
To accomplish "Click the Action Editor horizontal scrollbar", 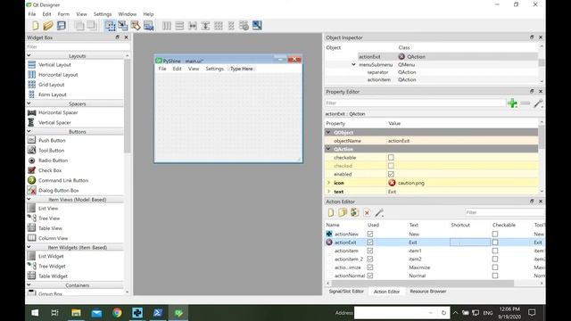I will click(x=422, y=284).
